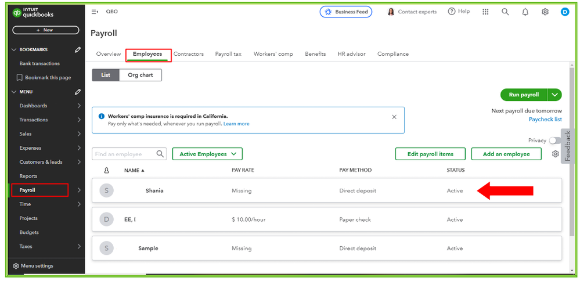The image size is (580, 281).
Task: Click Learn more link in banner
Action: (x=236, y=124)
